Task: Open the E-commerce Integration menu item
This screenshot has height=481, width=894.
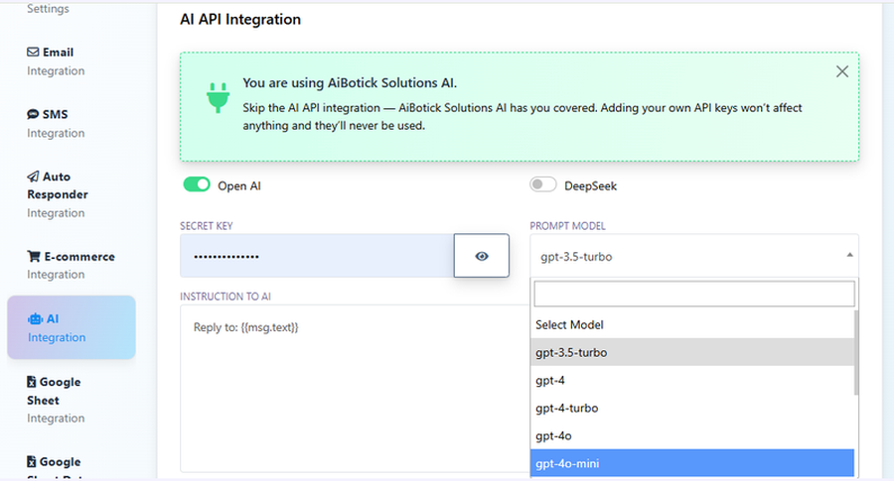Action: point(71,265)
